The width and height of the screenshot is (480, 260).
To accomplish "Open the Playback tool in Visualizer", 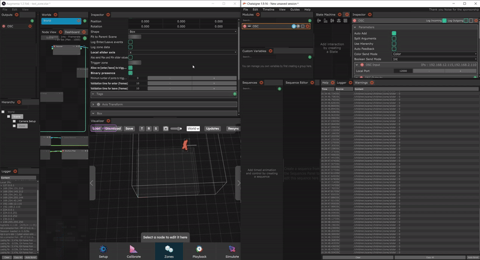I will tap(199, 250).
